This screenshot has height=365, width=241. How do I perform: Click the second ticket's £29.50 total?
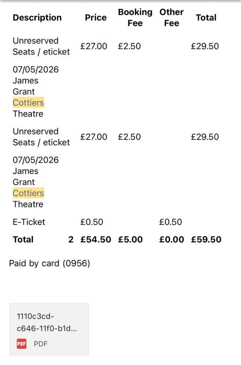point(205,137)
